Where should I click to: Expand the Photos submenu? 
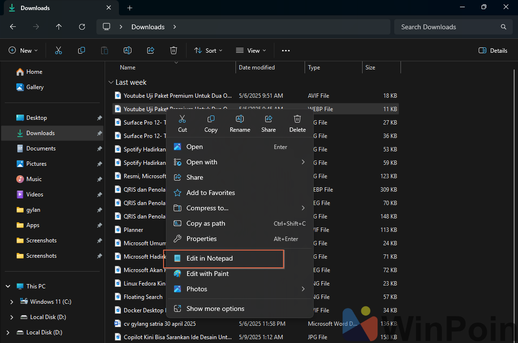(303, 289)
